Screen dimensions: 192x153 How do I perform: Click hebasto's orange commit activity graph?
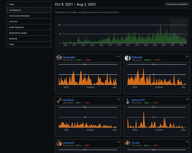pos(157,76)
